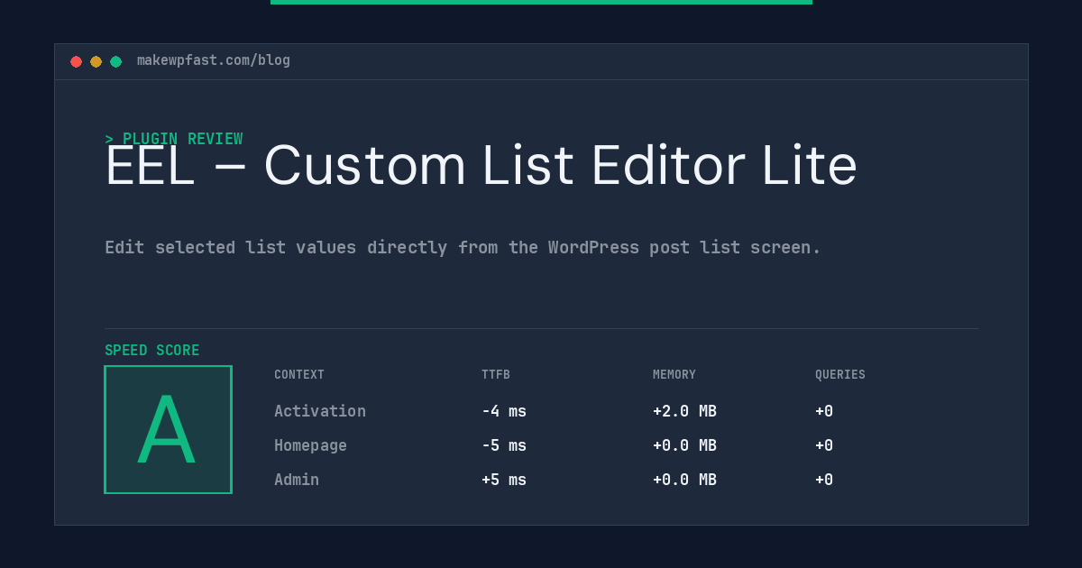
Task: Select the '> PLUGIN REVIEW' label
Action: 174,139
